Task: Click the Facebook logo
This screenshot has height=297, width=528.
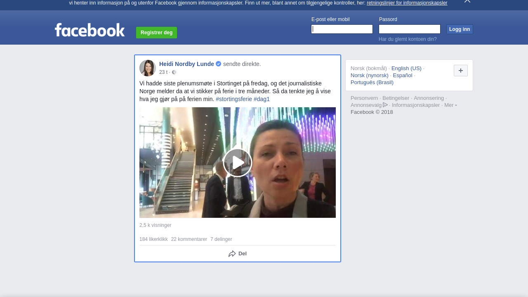Action: click(x=90, y=30)
